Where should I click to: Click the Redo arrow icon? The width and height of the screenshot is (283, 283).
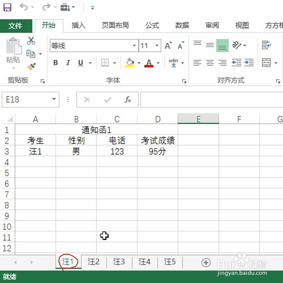pyautogui.click(x=46, y=7)
